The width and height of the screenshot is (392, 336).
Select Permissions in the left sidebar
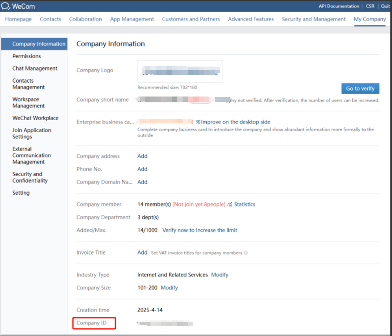click(x=26, y=56)
